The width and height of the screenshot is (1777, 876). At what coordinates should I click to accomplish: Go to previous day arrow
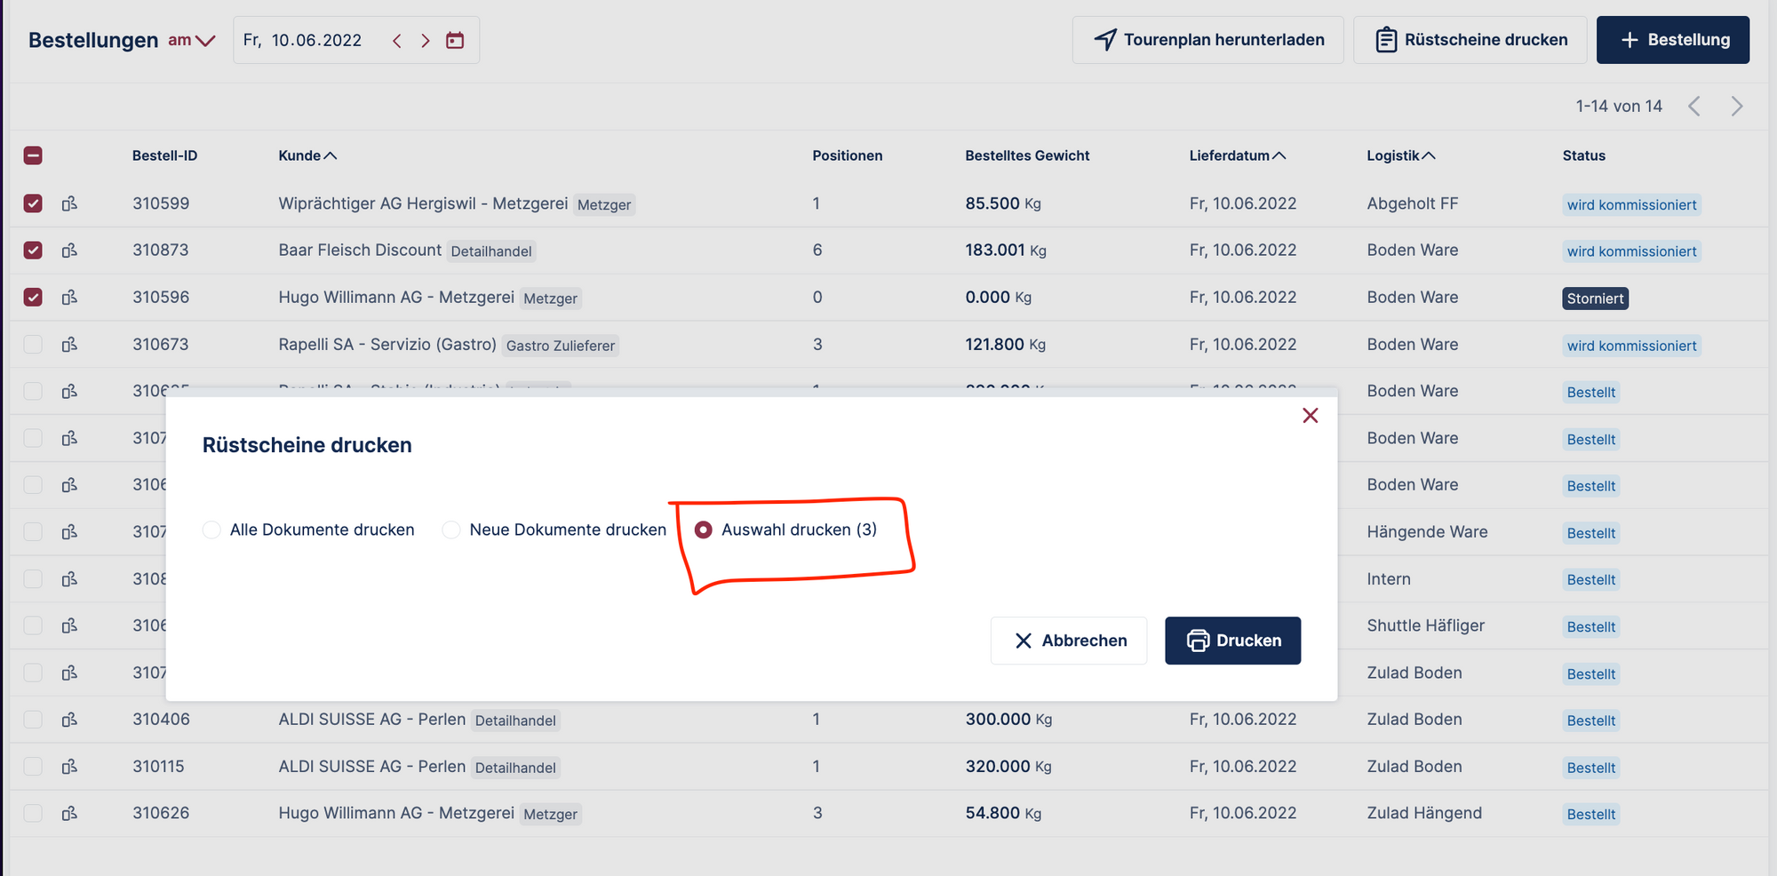397,40
